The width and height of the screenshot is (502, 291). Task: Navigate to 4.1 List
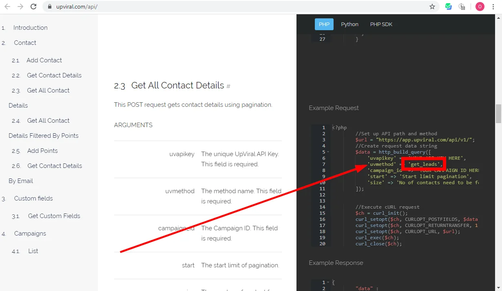click(33, 251)
